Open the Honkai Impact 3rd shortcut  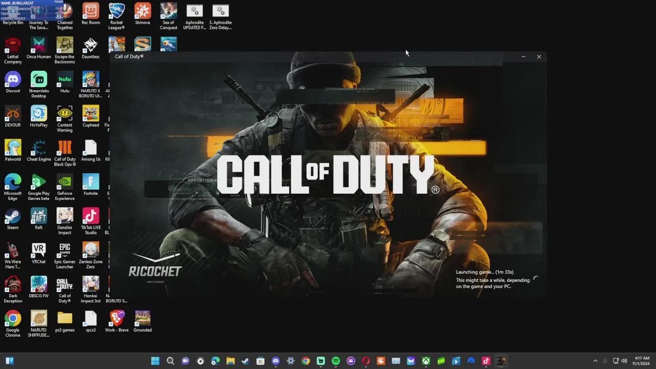[91, 290]
